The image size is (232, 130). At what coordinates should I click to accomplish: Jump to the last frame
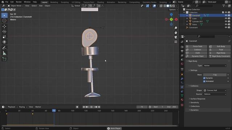[x=99, y=107]
